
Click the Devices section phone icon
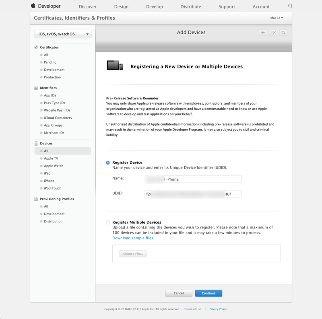(36, 144)
